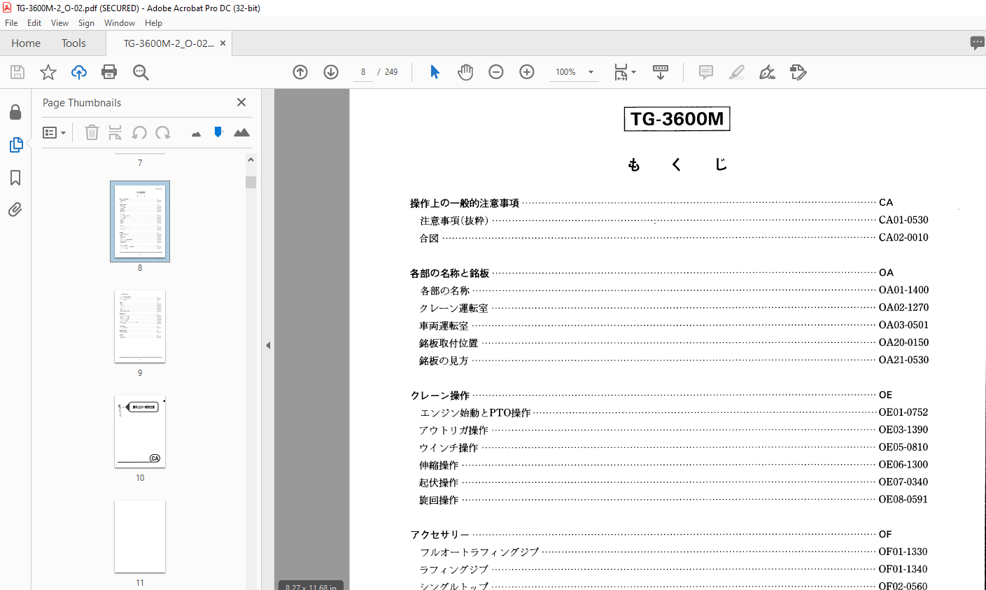The width and height of the screenshot is (986, 590).
Task: Select page 10 thumbnail
Action: pyautogui.click(x=140, y=431)
